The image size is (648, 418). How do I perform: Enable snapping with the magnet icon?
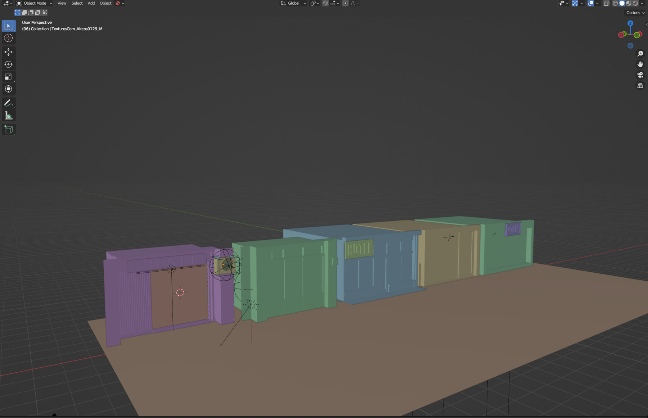[x=325, y=3]
